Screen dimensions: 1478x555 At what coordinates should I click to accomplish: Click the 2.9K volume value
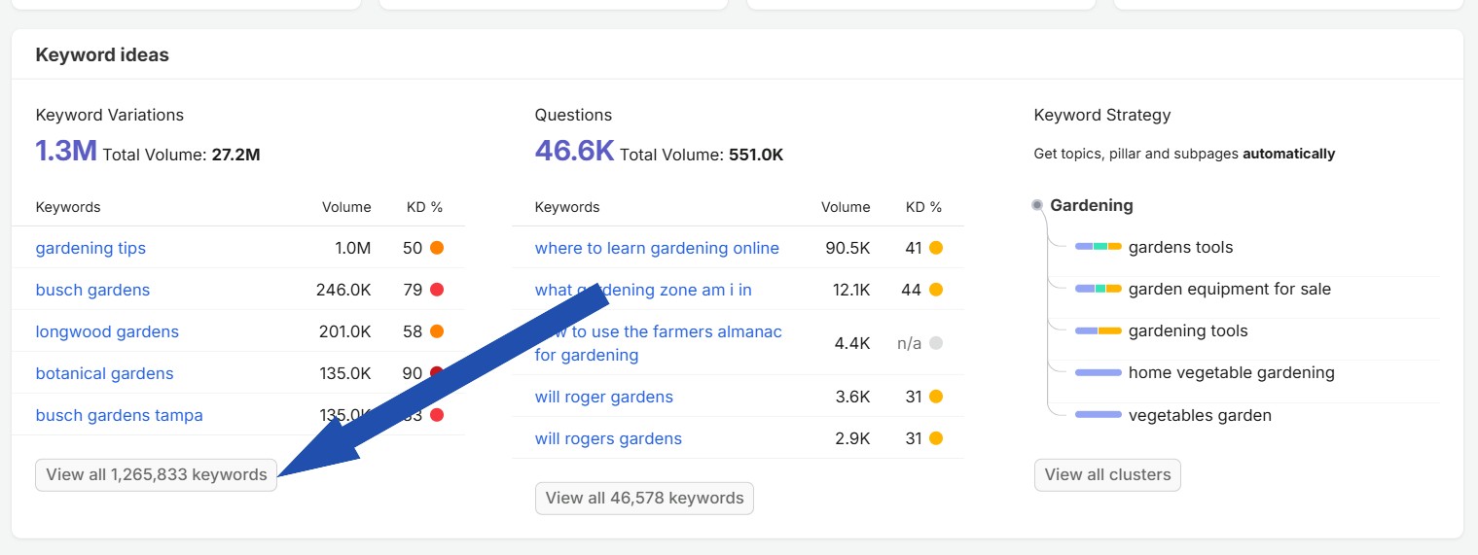pyautogui.click(x=852, y=438)
